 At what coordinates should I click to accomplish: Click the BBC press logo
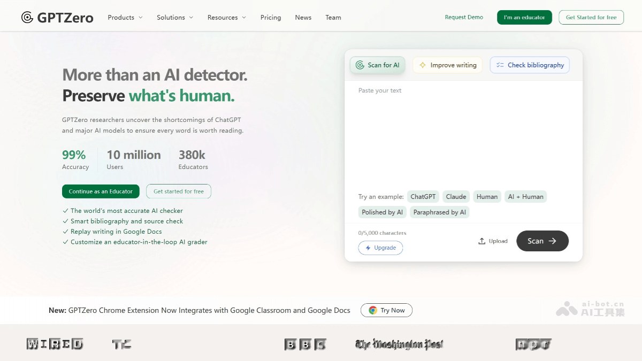tap(305, 344)
